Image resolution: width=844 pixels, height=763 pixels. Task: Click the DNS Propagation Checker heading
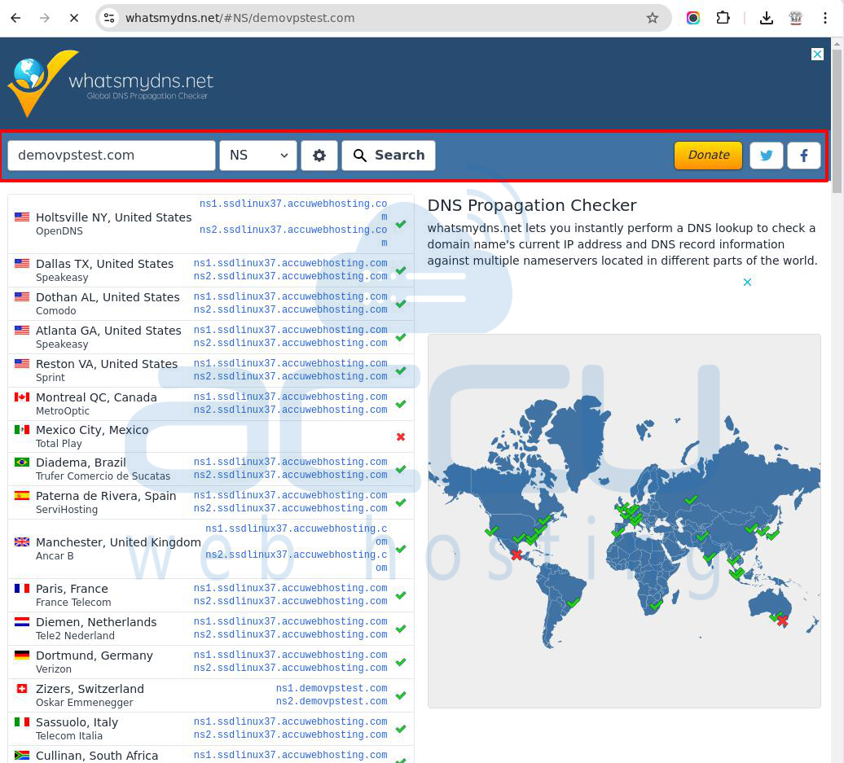click(x=532, y=205)
